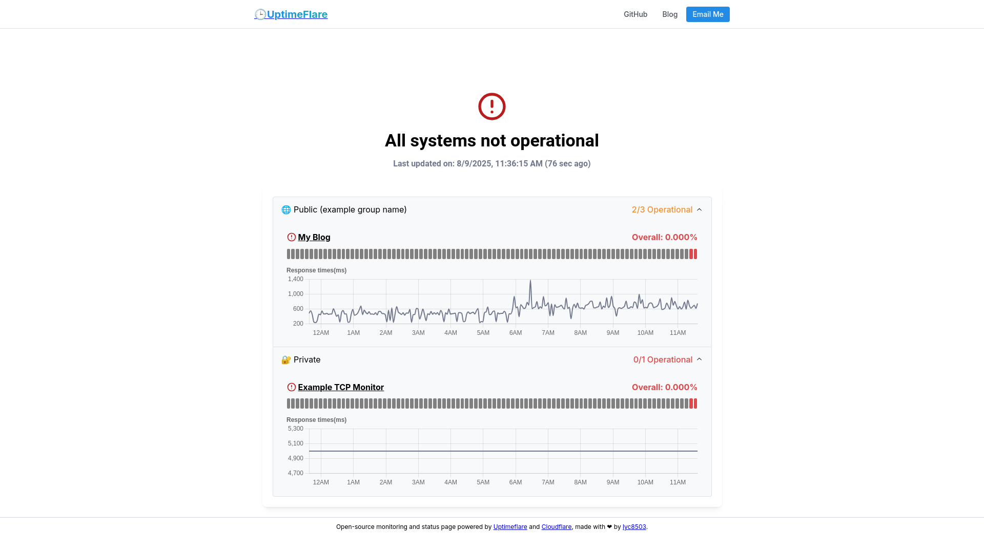Open the lyc8503 author link

tap(634, 527)
